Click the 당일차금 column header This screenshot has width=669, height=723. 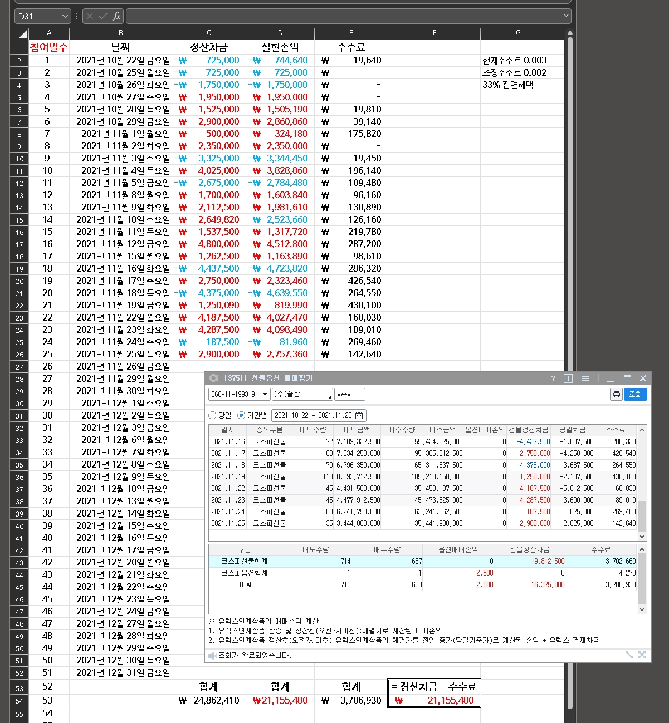573,430
